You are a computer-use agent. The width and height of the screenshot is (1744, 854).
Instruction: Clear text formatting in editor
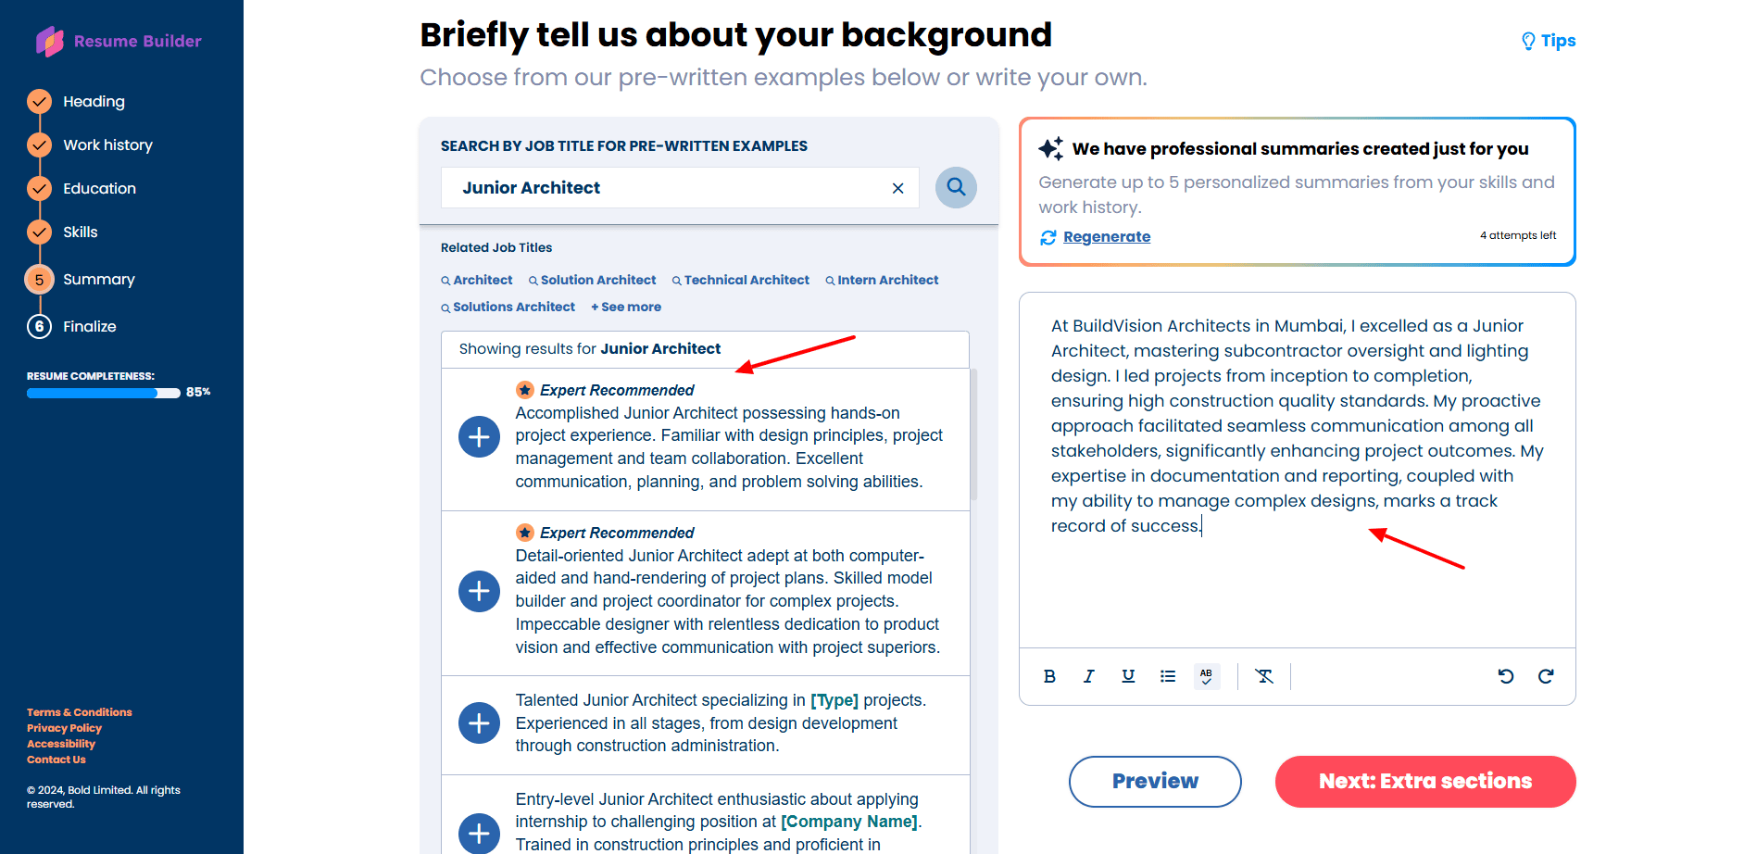(x=1264, y=676)
